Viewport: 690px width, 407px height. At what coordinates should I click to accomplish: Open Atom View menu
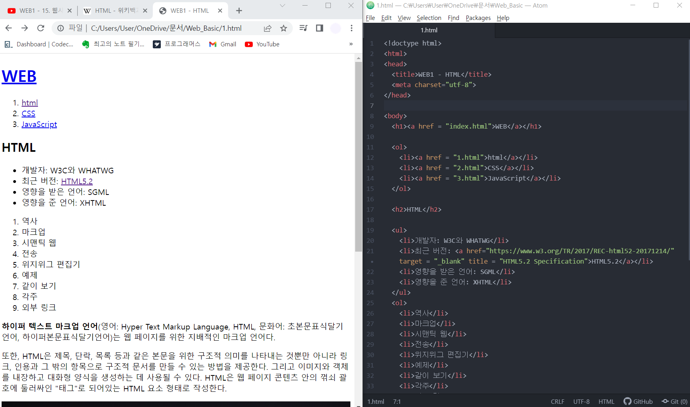[x=404, y=18]
